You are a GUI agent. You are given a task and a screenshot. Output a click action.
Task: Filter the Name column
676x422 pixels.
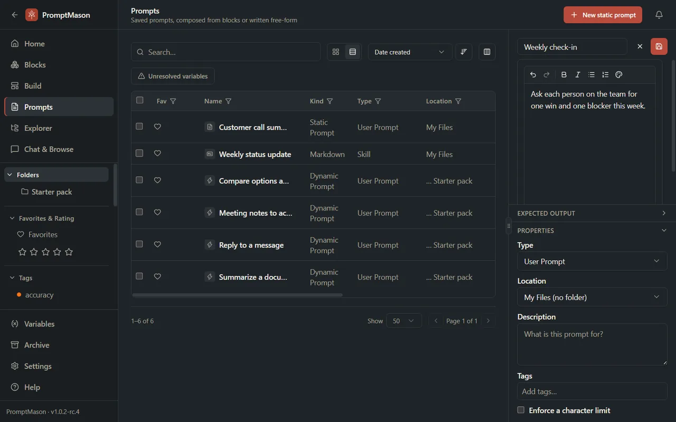(x=229, y=101)
